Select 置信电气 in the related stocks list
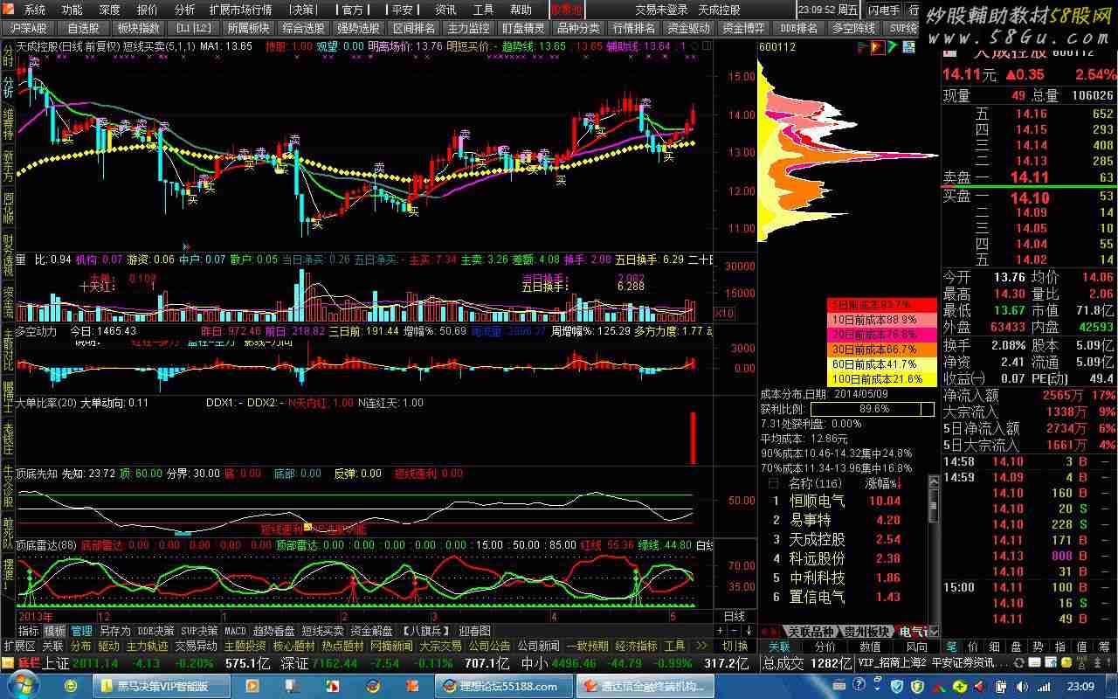Screen dimensions: 1118x699 point(818,598)
